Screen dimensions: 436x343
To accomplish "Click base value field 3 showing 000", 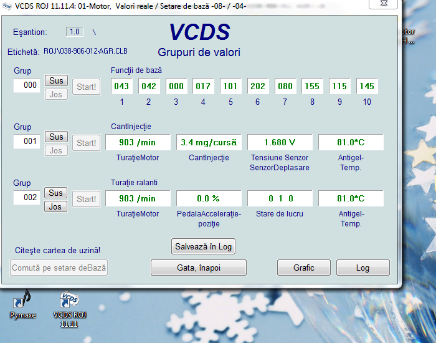I will [176, 86].
